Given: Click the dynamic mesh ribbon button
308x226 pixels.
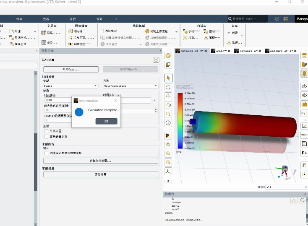Looking at the screenshot, I should click(x=77, y=31).
